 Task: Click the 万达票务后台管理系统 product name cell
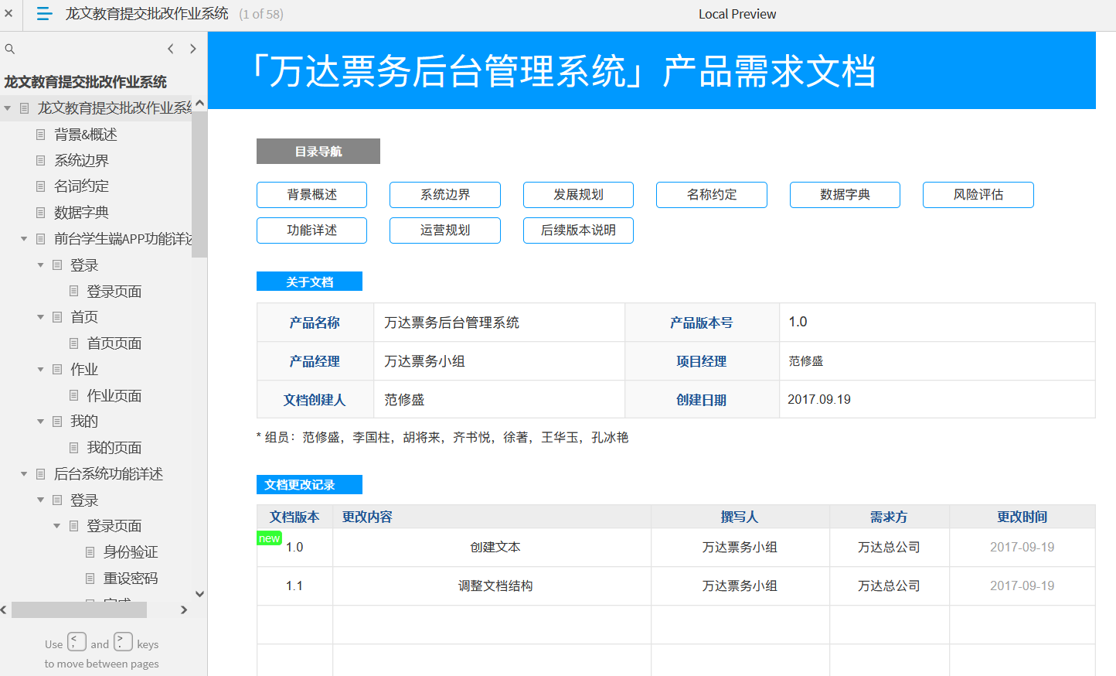click(499, 323)
